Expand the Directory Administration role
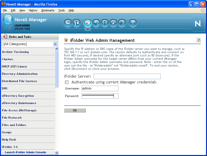The width and height of the screenshot is (207, 156). tap(20, 74)
